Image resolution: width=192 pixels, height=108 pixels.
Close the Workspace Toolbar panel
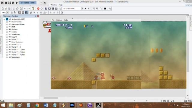pyautogui.click(x=38, y=16)
